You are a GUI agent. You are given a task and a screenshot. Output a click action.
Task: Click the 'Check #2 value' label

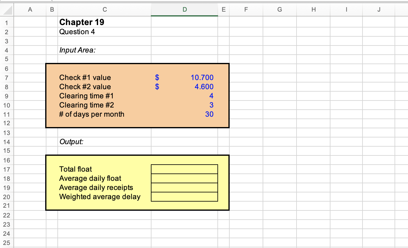[x=85, y=87]
